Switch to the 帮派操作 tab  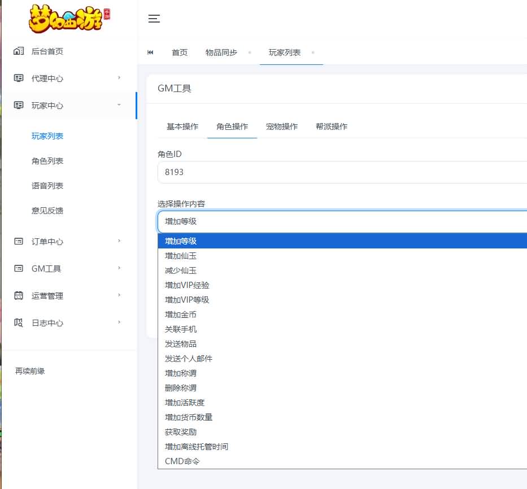[x=332, y=126]
